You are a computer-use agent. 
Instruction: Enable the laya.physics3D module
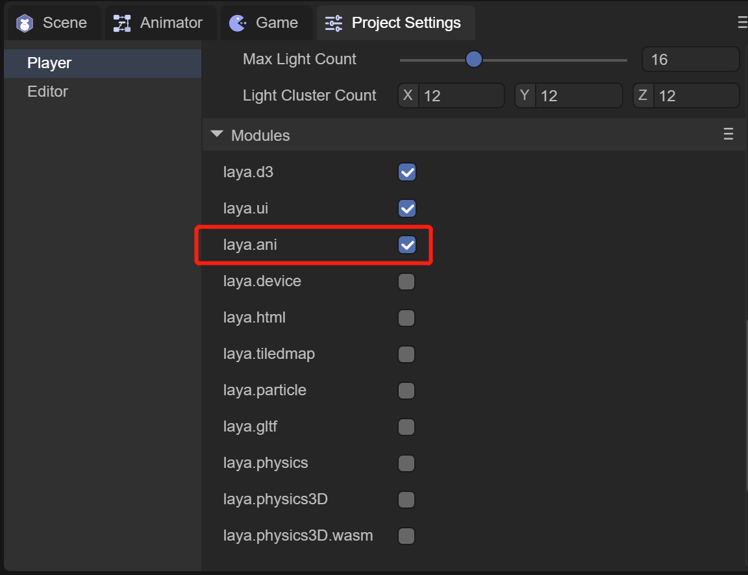(406, 500)
